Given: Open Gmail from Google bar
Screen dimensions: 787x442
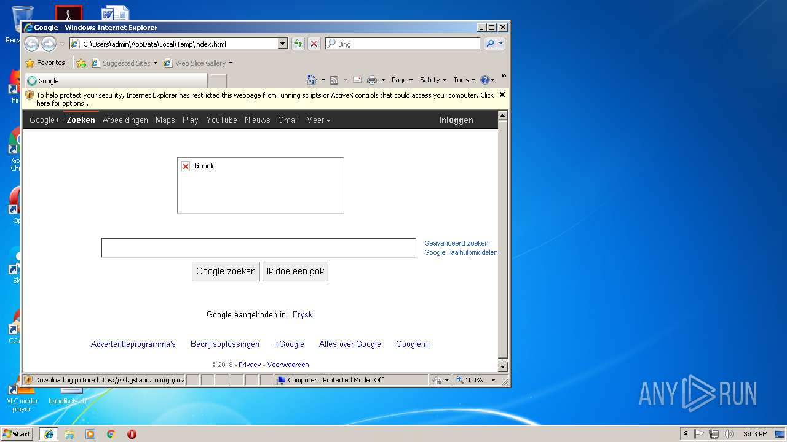Looking at the screenshot, I should (288, 120).
